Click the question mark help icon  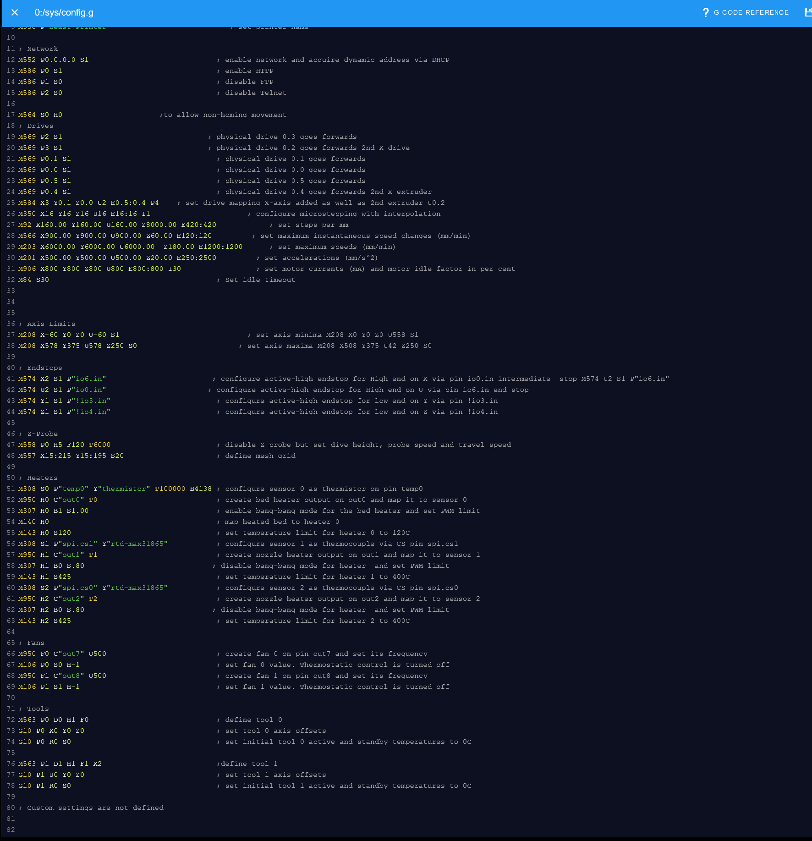click(x=706, y=12)
